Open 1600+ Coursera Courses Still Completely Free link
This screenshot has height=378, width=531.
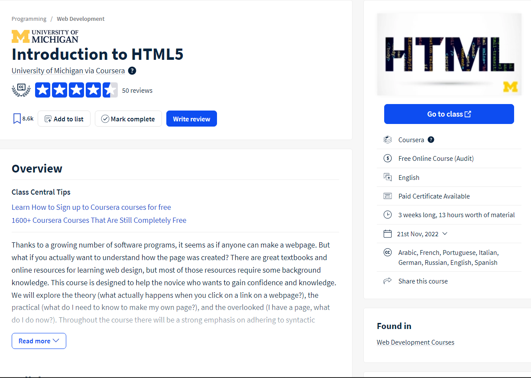pos(99,220)
